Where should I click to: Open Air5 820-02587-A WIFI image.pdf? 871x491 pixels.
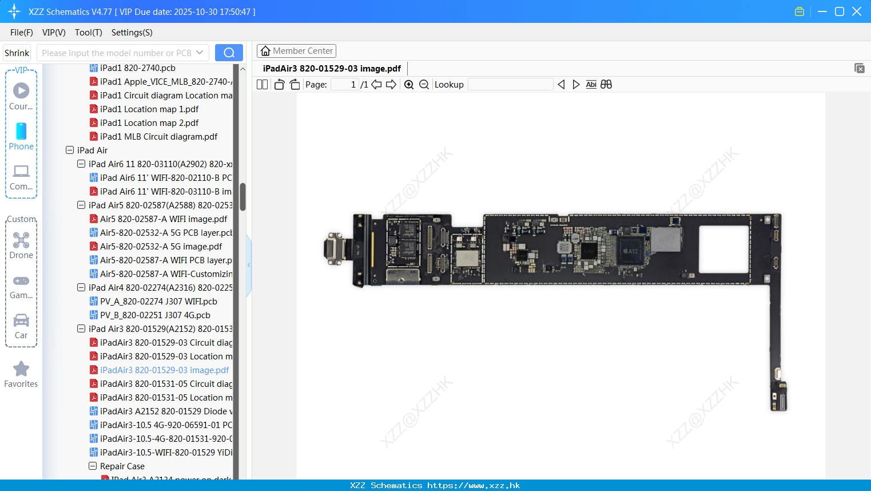point(164,219)
